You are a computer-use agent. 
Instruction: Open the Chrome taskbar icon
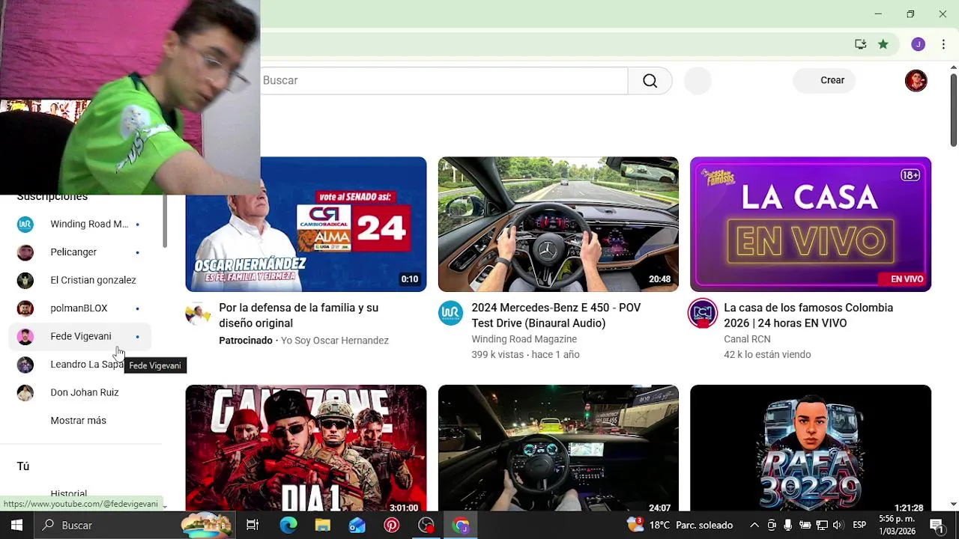coord(461,526)
